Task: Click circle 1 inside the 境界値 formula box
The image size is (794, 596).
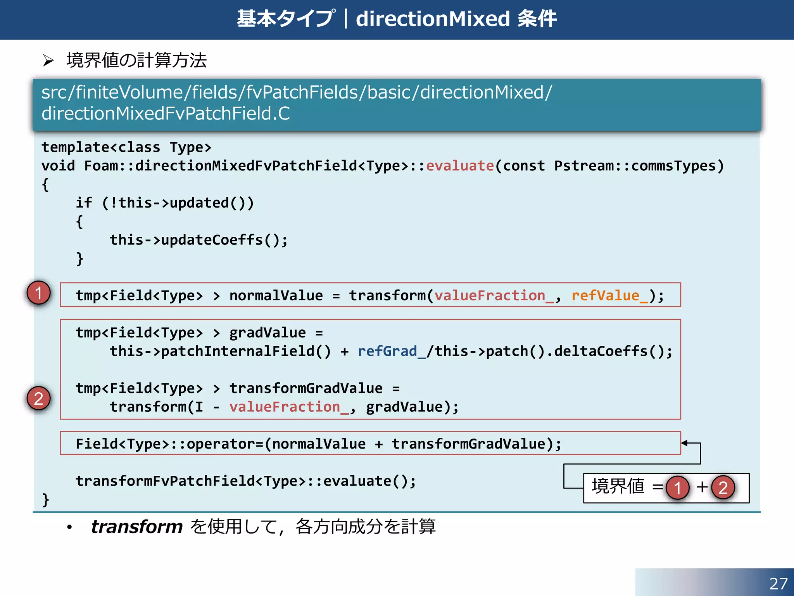Action: 677,488
